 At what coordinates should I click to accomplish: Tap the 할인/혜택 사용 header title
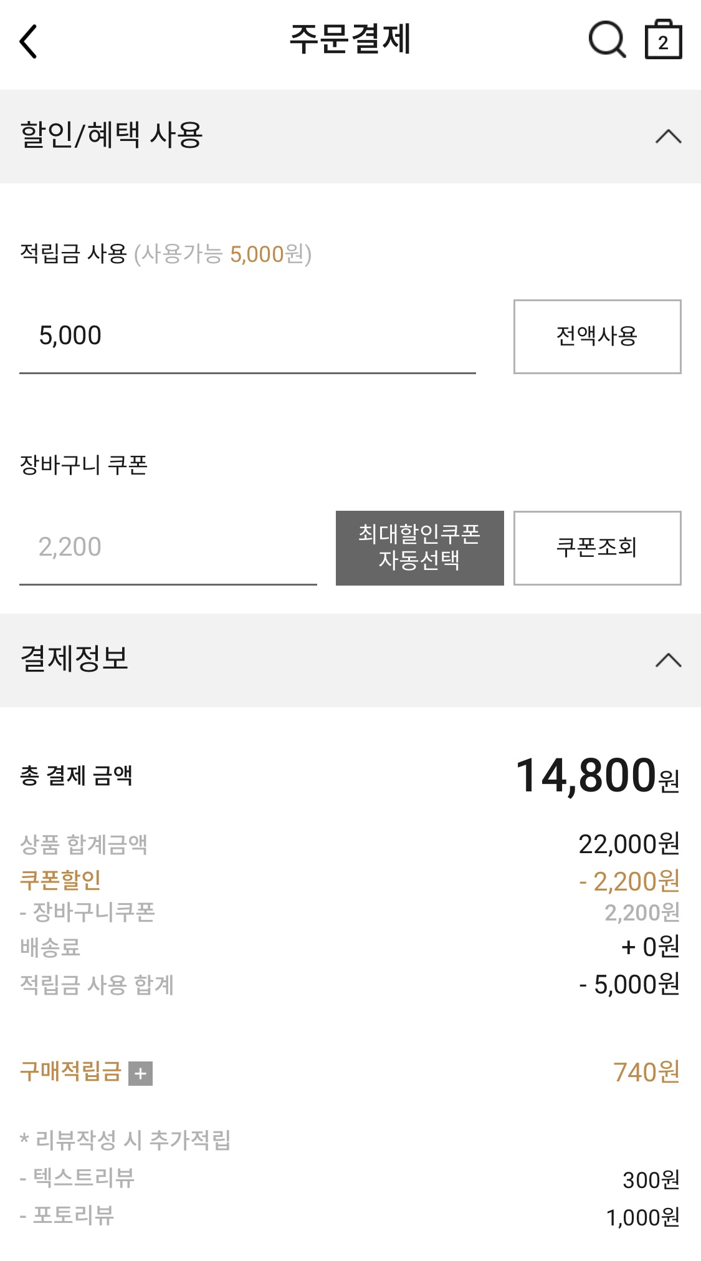tap(112, 135)
